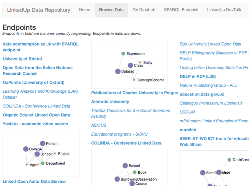Click the green Expression node
Screen dimensions: 251x187
pos(123,53)
